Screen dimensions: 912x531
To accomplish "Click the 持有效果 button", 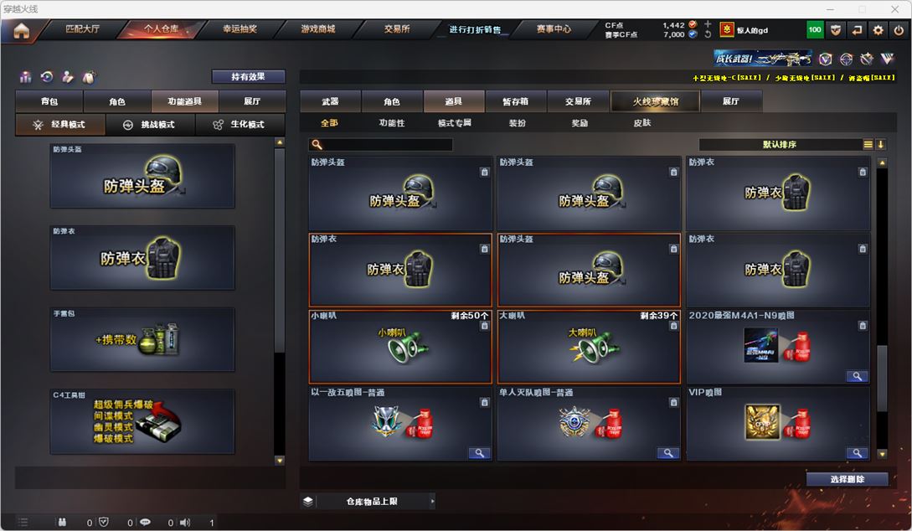I will (249, 76).
